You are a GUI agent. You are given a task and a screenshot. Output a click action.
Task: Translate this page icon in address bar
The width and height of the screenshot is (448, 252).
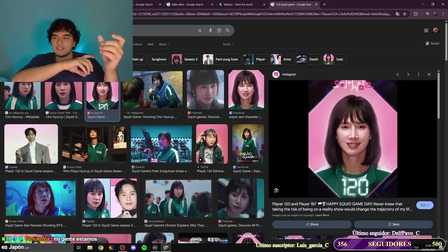click(398, 14)
